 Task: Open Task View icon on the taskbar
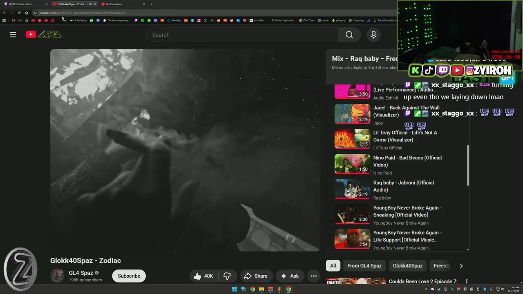tap(244, 290)
